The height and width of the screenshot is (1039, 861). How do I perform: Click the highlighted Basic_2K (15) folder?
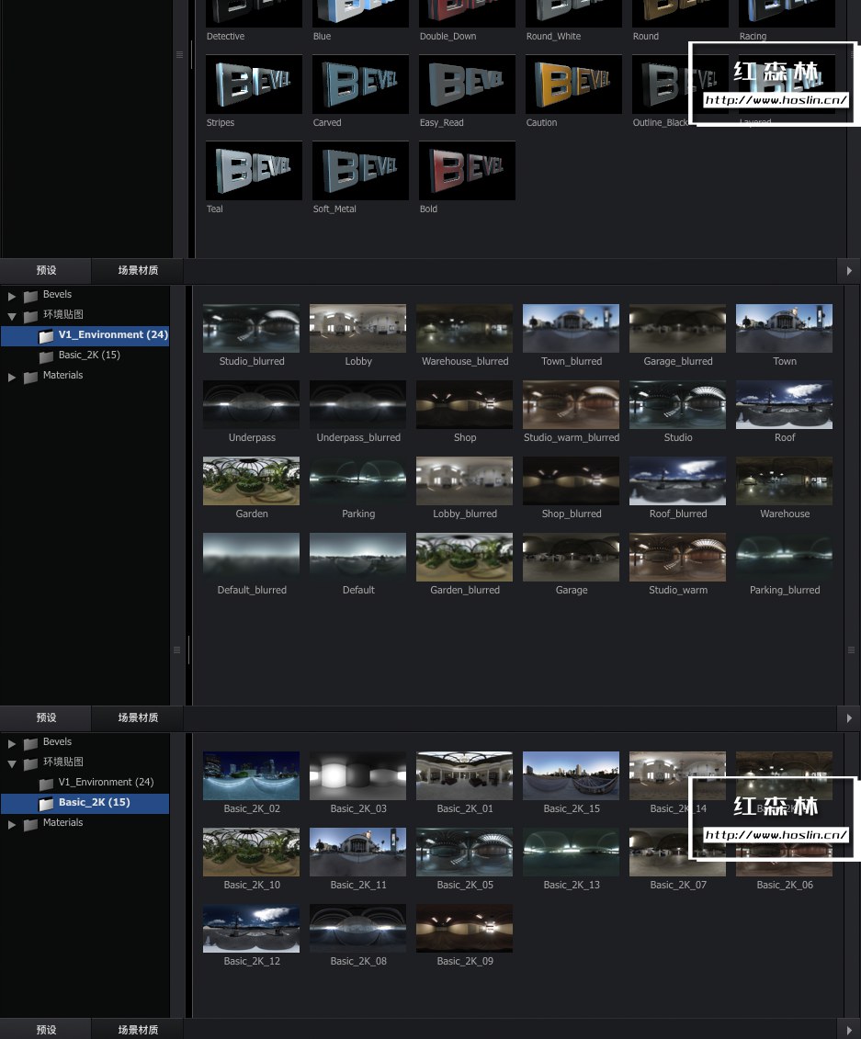[x=94, y=803]
